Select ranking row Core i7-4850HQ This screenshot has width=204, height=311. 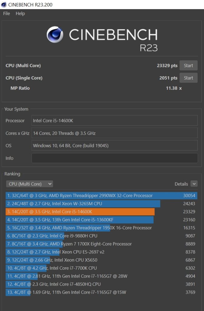(101, 284)
